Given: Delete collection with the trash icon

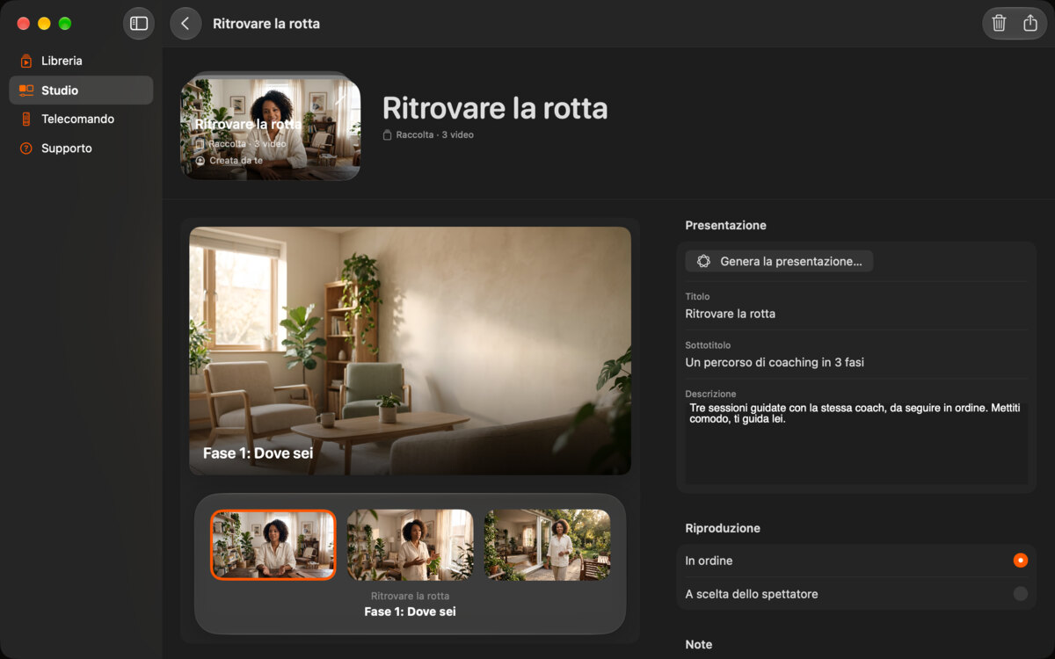Looking at the screenshot, I should click(999, 24).
